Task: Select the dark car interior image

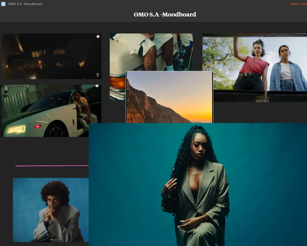Action: tap(52, 56)
